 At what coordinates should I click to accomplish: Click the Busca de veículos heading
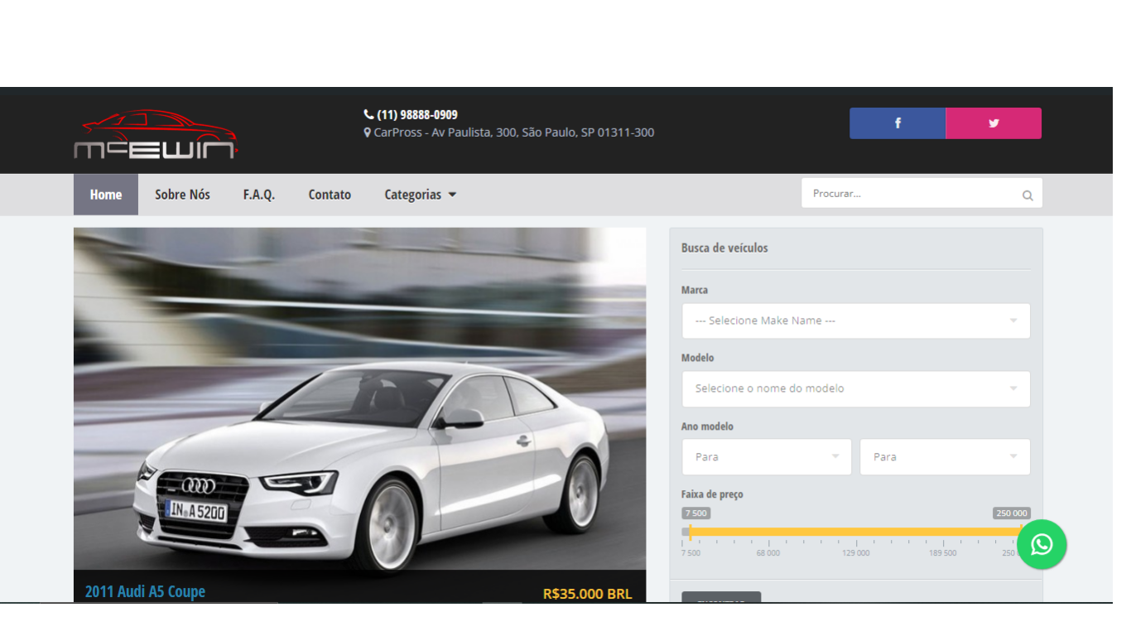pyautogui.click(x=724, y=248)
